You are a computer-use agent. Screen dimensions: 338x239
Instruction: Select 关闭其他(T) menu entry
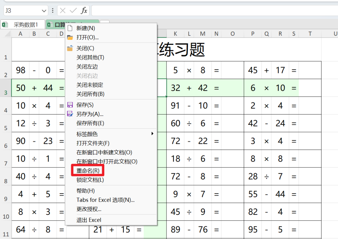point(111,57)
